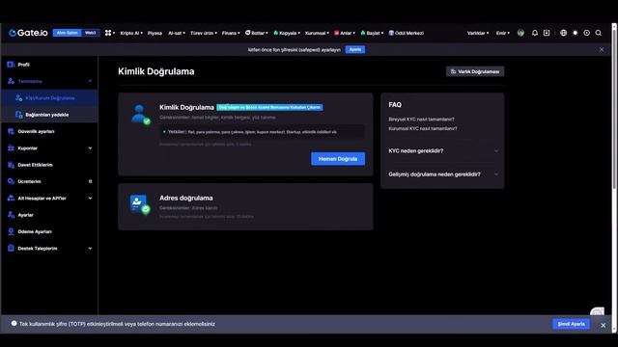Dismiss the fund password banner
This screenshot has width=618, height=347.
[602, 49]
